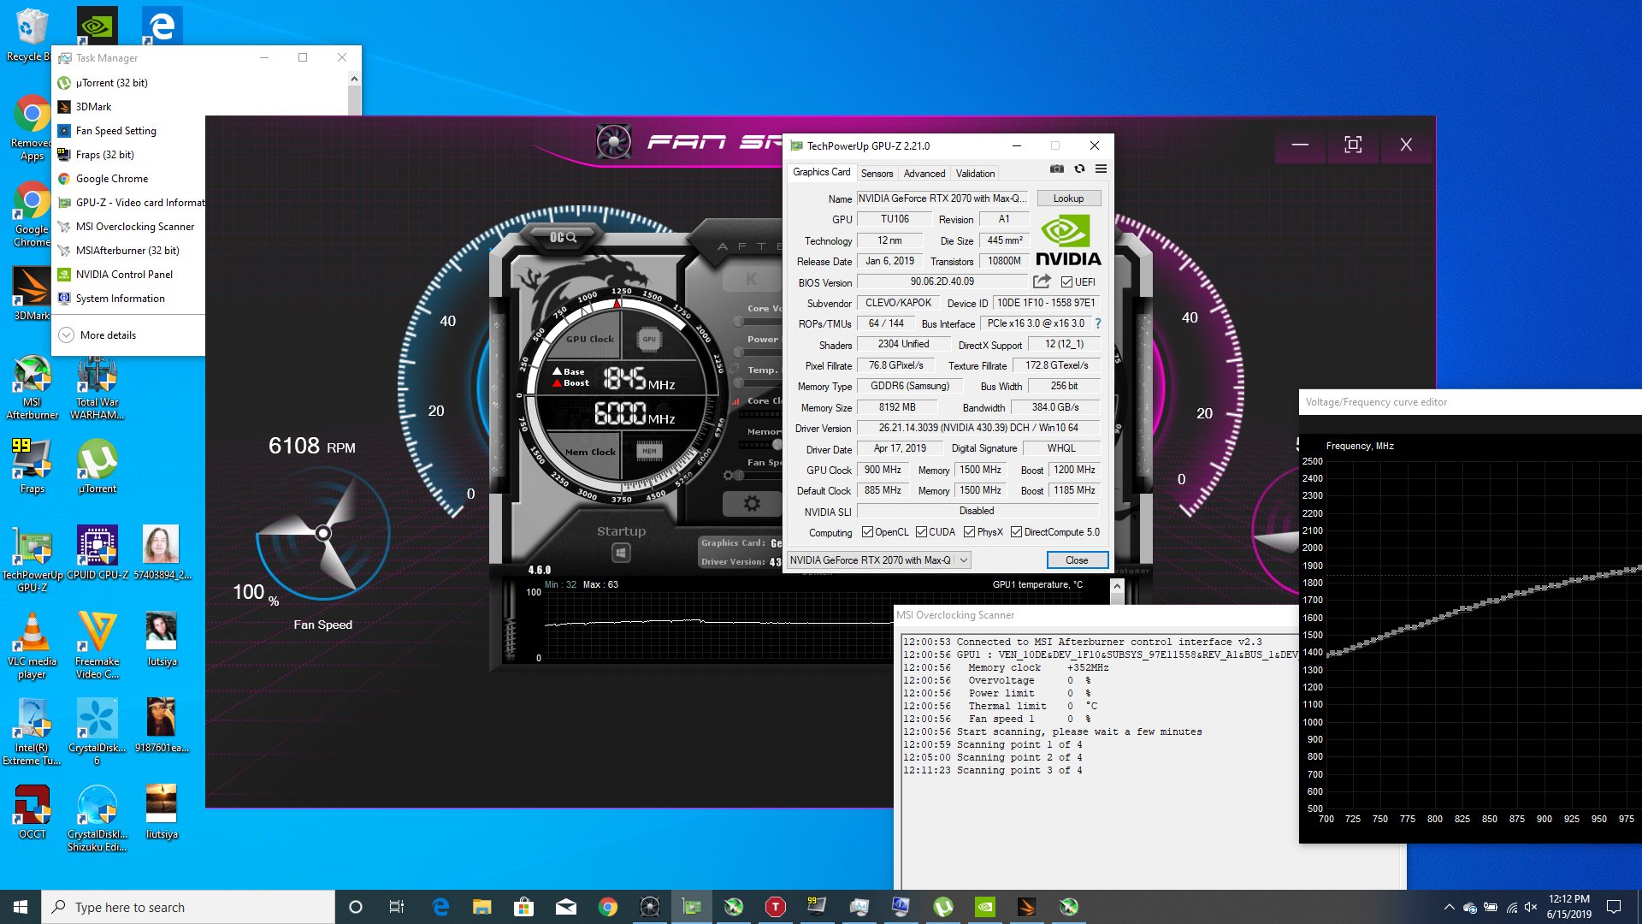
Task: Toggle the DirectCompute 5.0 checkbox
Action: (x=1017, y=532)
